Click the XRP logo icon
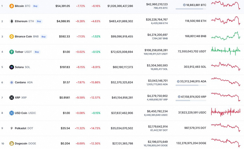The height and width of the screenshot is (149, 244). pos(12,98)
